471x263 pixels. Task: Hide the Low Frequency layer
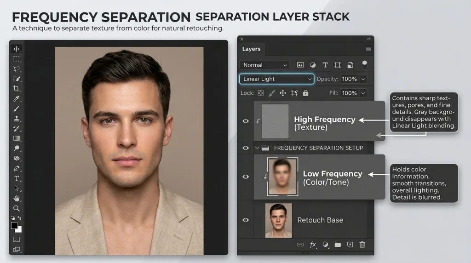[246, 177]
